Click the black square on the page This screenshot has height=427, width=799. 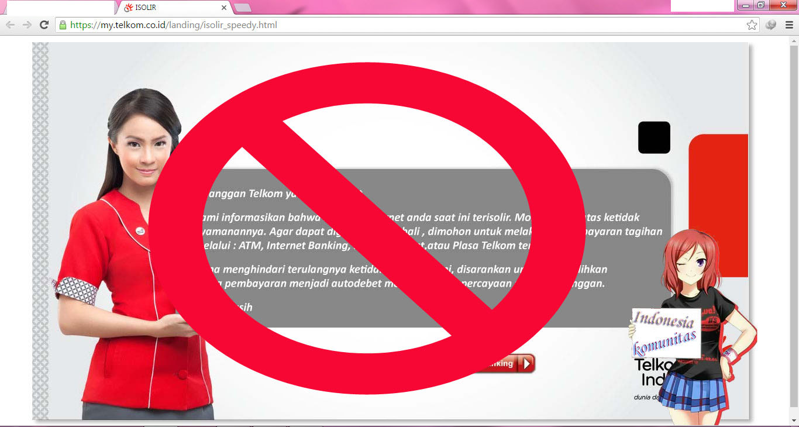[x=654, y=137]
